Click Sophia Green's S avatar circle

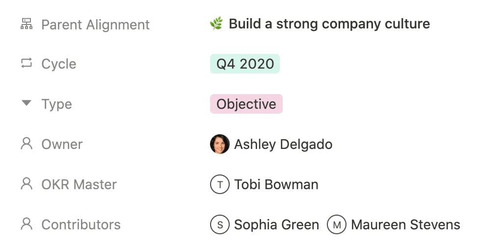219,225
